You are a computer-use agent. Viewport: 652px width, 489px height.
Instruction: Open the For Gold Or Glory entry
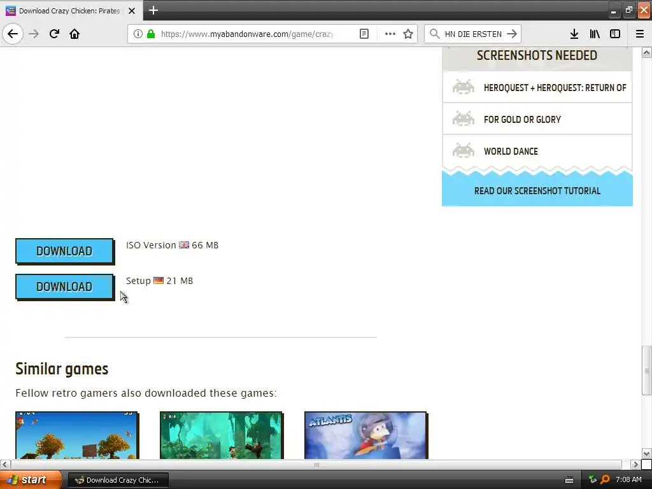537,119
